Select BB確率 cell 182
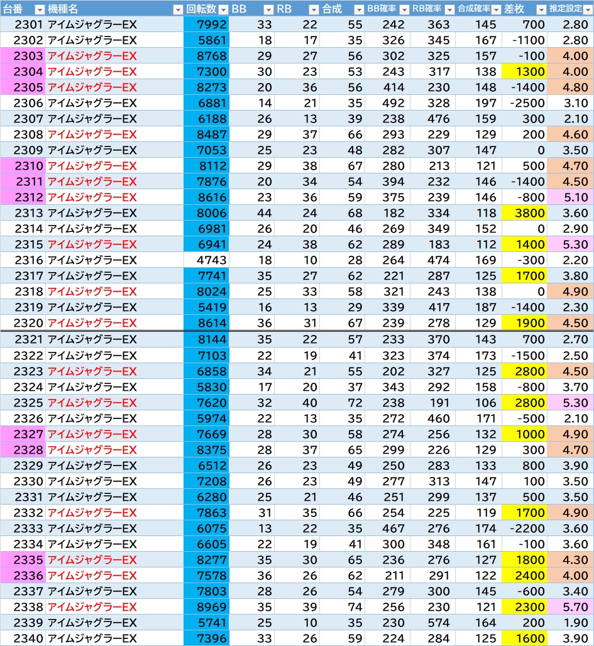Image resolution: width=594 pixels, height=646 pixels. [387, 213]
